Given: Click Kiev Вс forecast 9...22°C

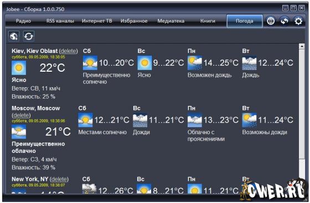Looking at the screenshot, I should click(169, 63).
